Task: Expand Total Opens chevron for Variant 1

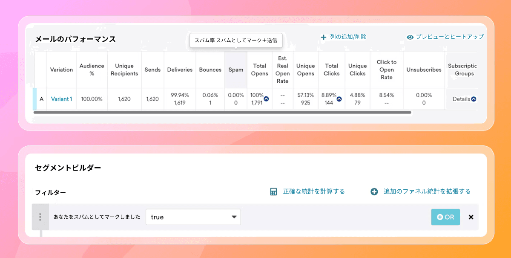Action: (x=267, y=99)
